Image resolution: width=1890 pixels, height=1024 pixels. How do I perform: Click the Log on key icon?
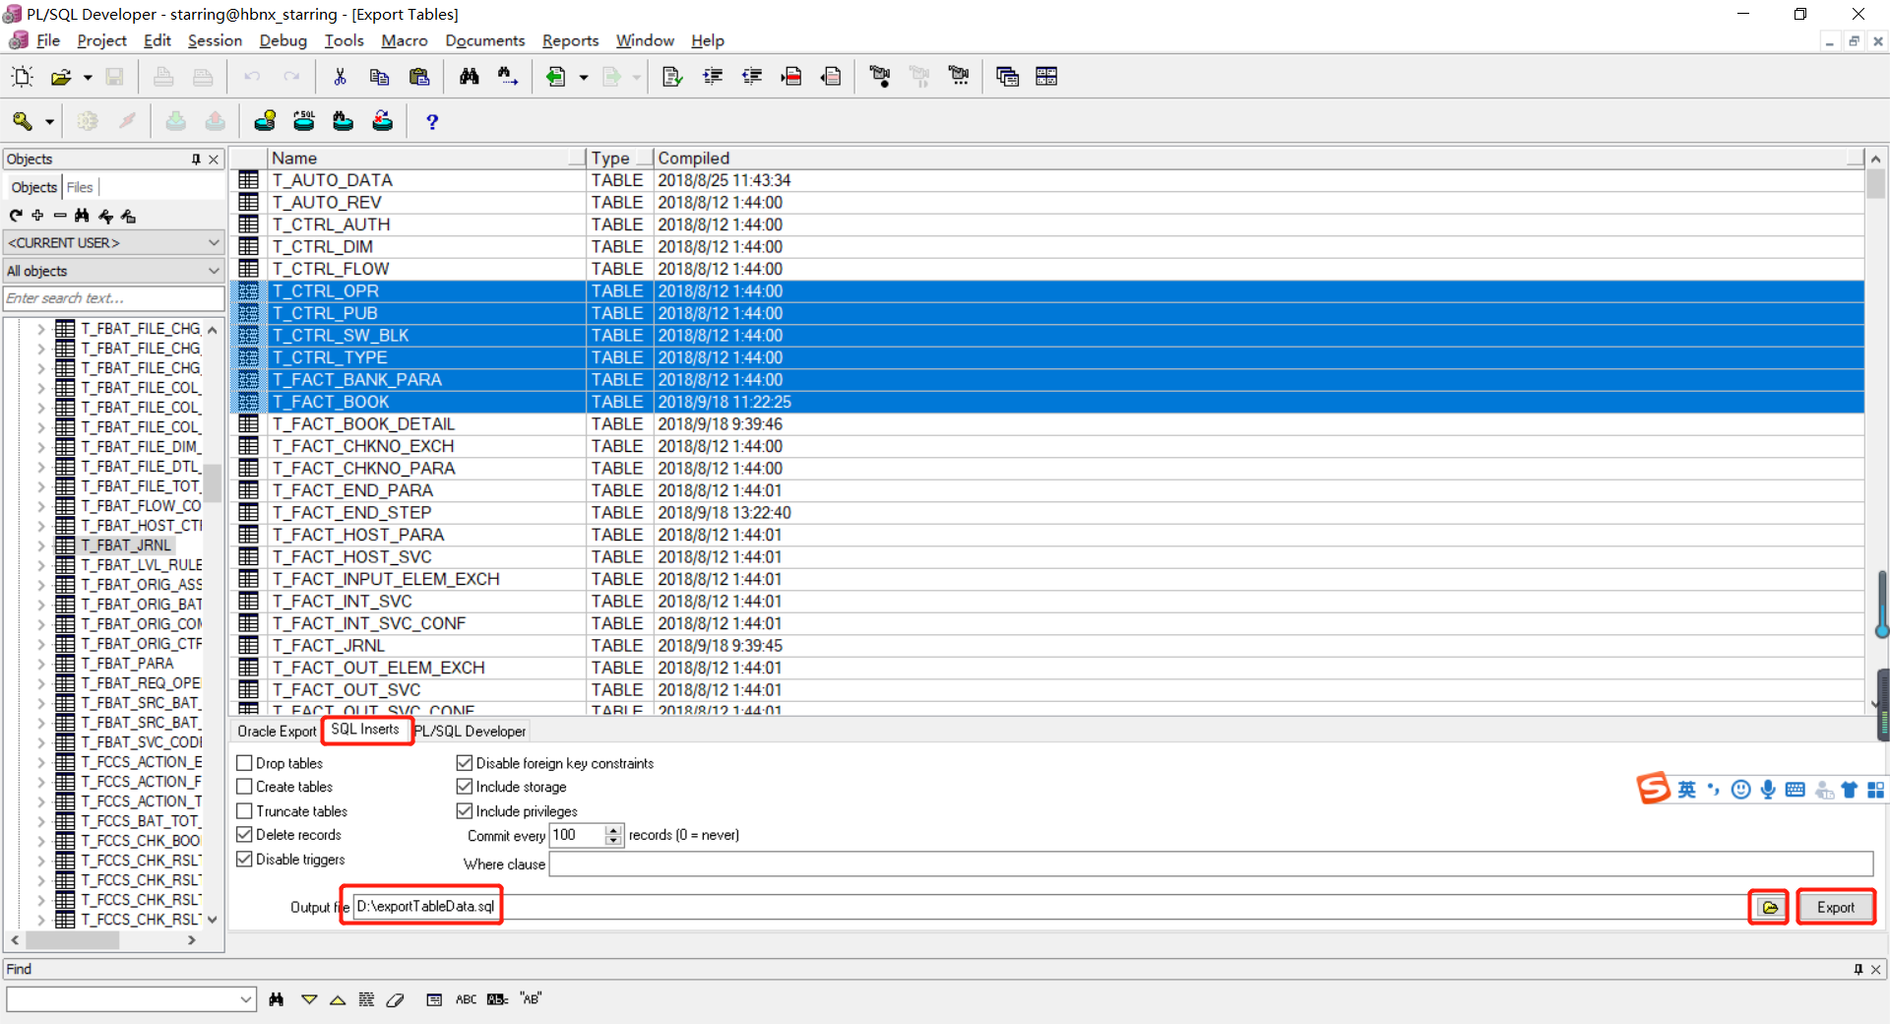(22, 121)
